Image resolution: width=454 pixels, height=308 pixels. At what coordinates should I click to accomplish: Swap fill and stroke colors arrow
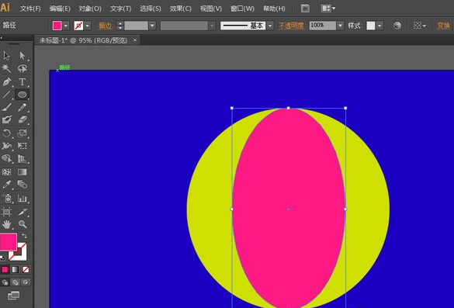25,236
